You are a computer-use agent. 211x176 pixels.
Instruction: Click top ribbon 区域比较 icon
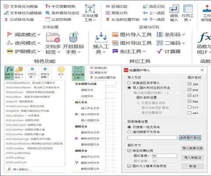point(108,7)
